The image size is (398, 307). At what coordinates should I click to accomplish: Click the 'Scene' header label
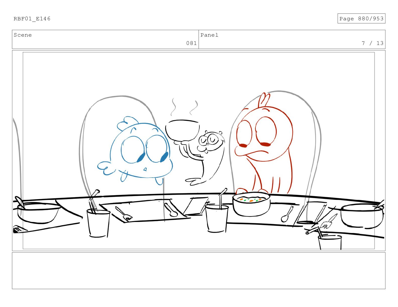click(x=23, y=35)
